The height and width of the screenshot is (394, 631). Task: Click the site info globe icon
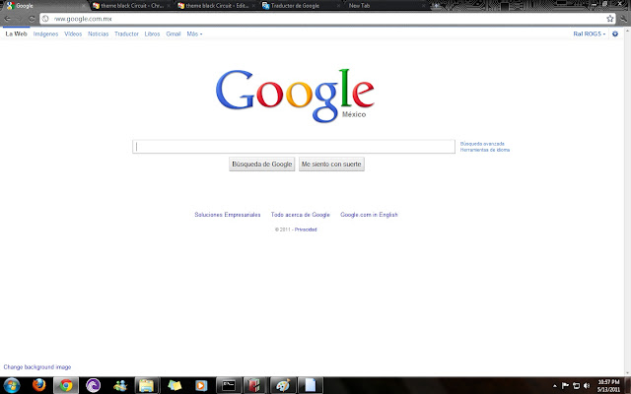(45, 19)
